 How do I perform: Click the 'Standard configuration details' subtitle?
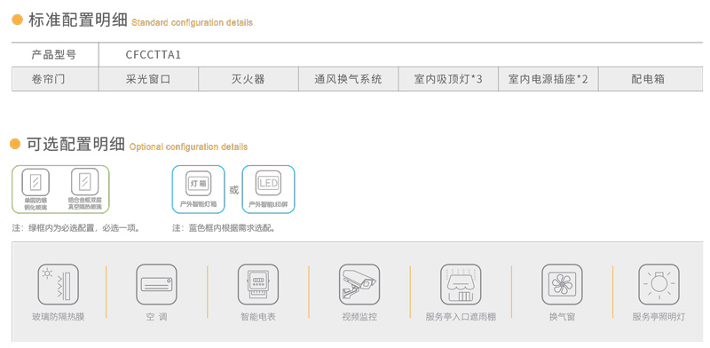[x=192, y=23]
